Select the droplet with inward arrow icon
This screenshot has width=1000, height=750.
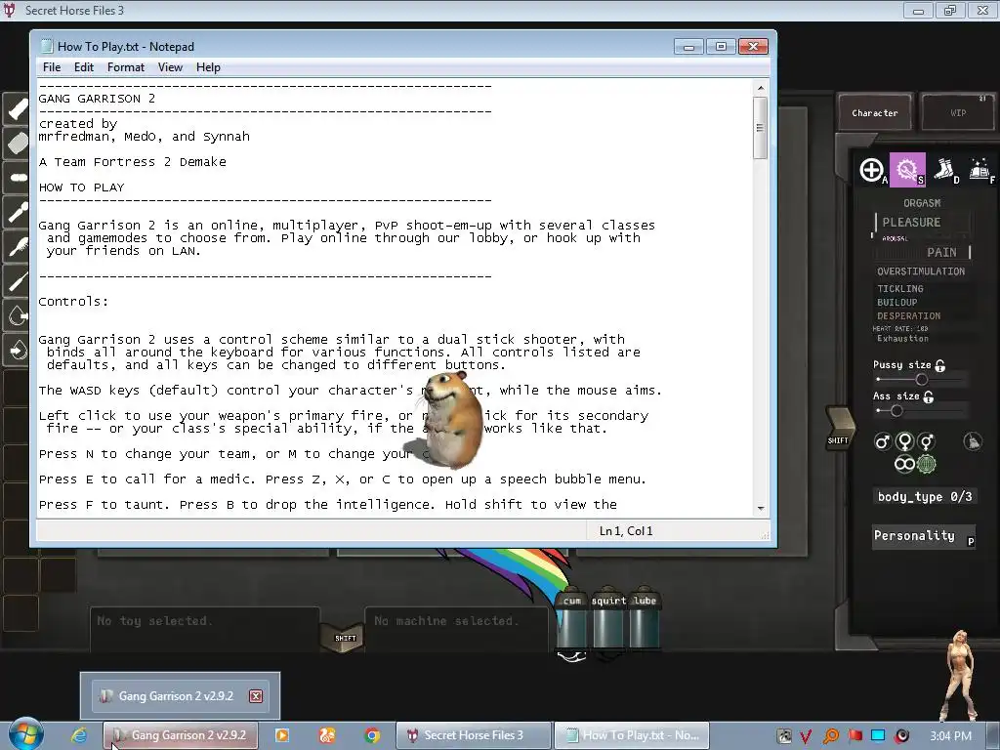tap(18, 350)
